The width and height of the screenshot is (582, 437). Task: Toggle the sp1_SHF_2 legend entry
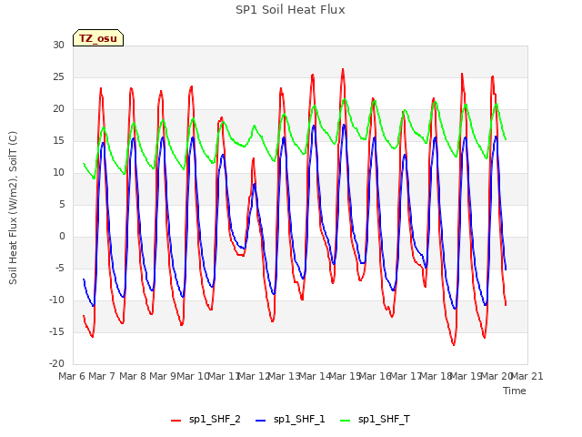pyautogui.click(x=206, y=420)
